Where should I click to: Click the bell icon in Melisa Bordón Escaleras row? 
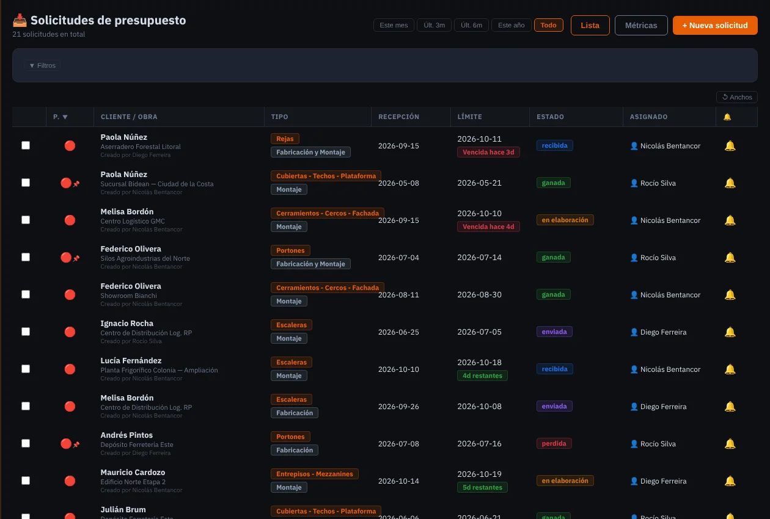pos(730,407)
